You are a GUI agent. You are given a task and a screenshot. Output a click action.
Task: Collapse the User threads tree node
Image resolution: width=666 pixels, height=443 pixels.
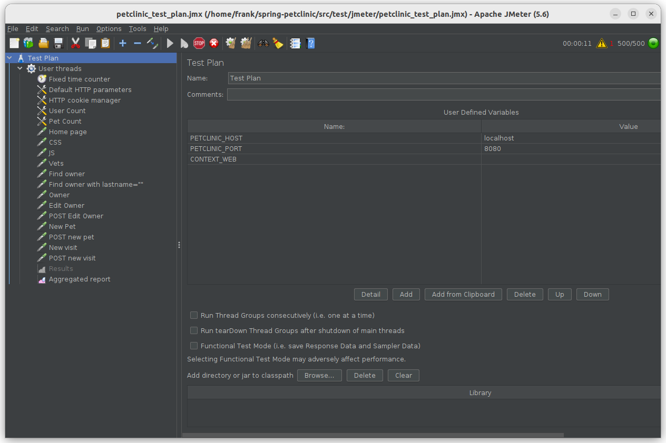(20, 68)
